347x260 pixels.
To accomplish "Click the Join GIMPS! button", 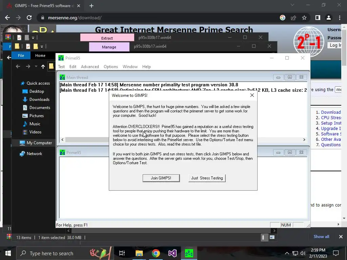I will click(161, 178).
